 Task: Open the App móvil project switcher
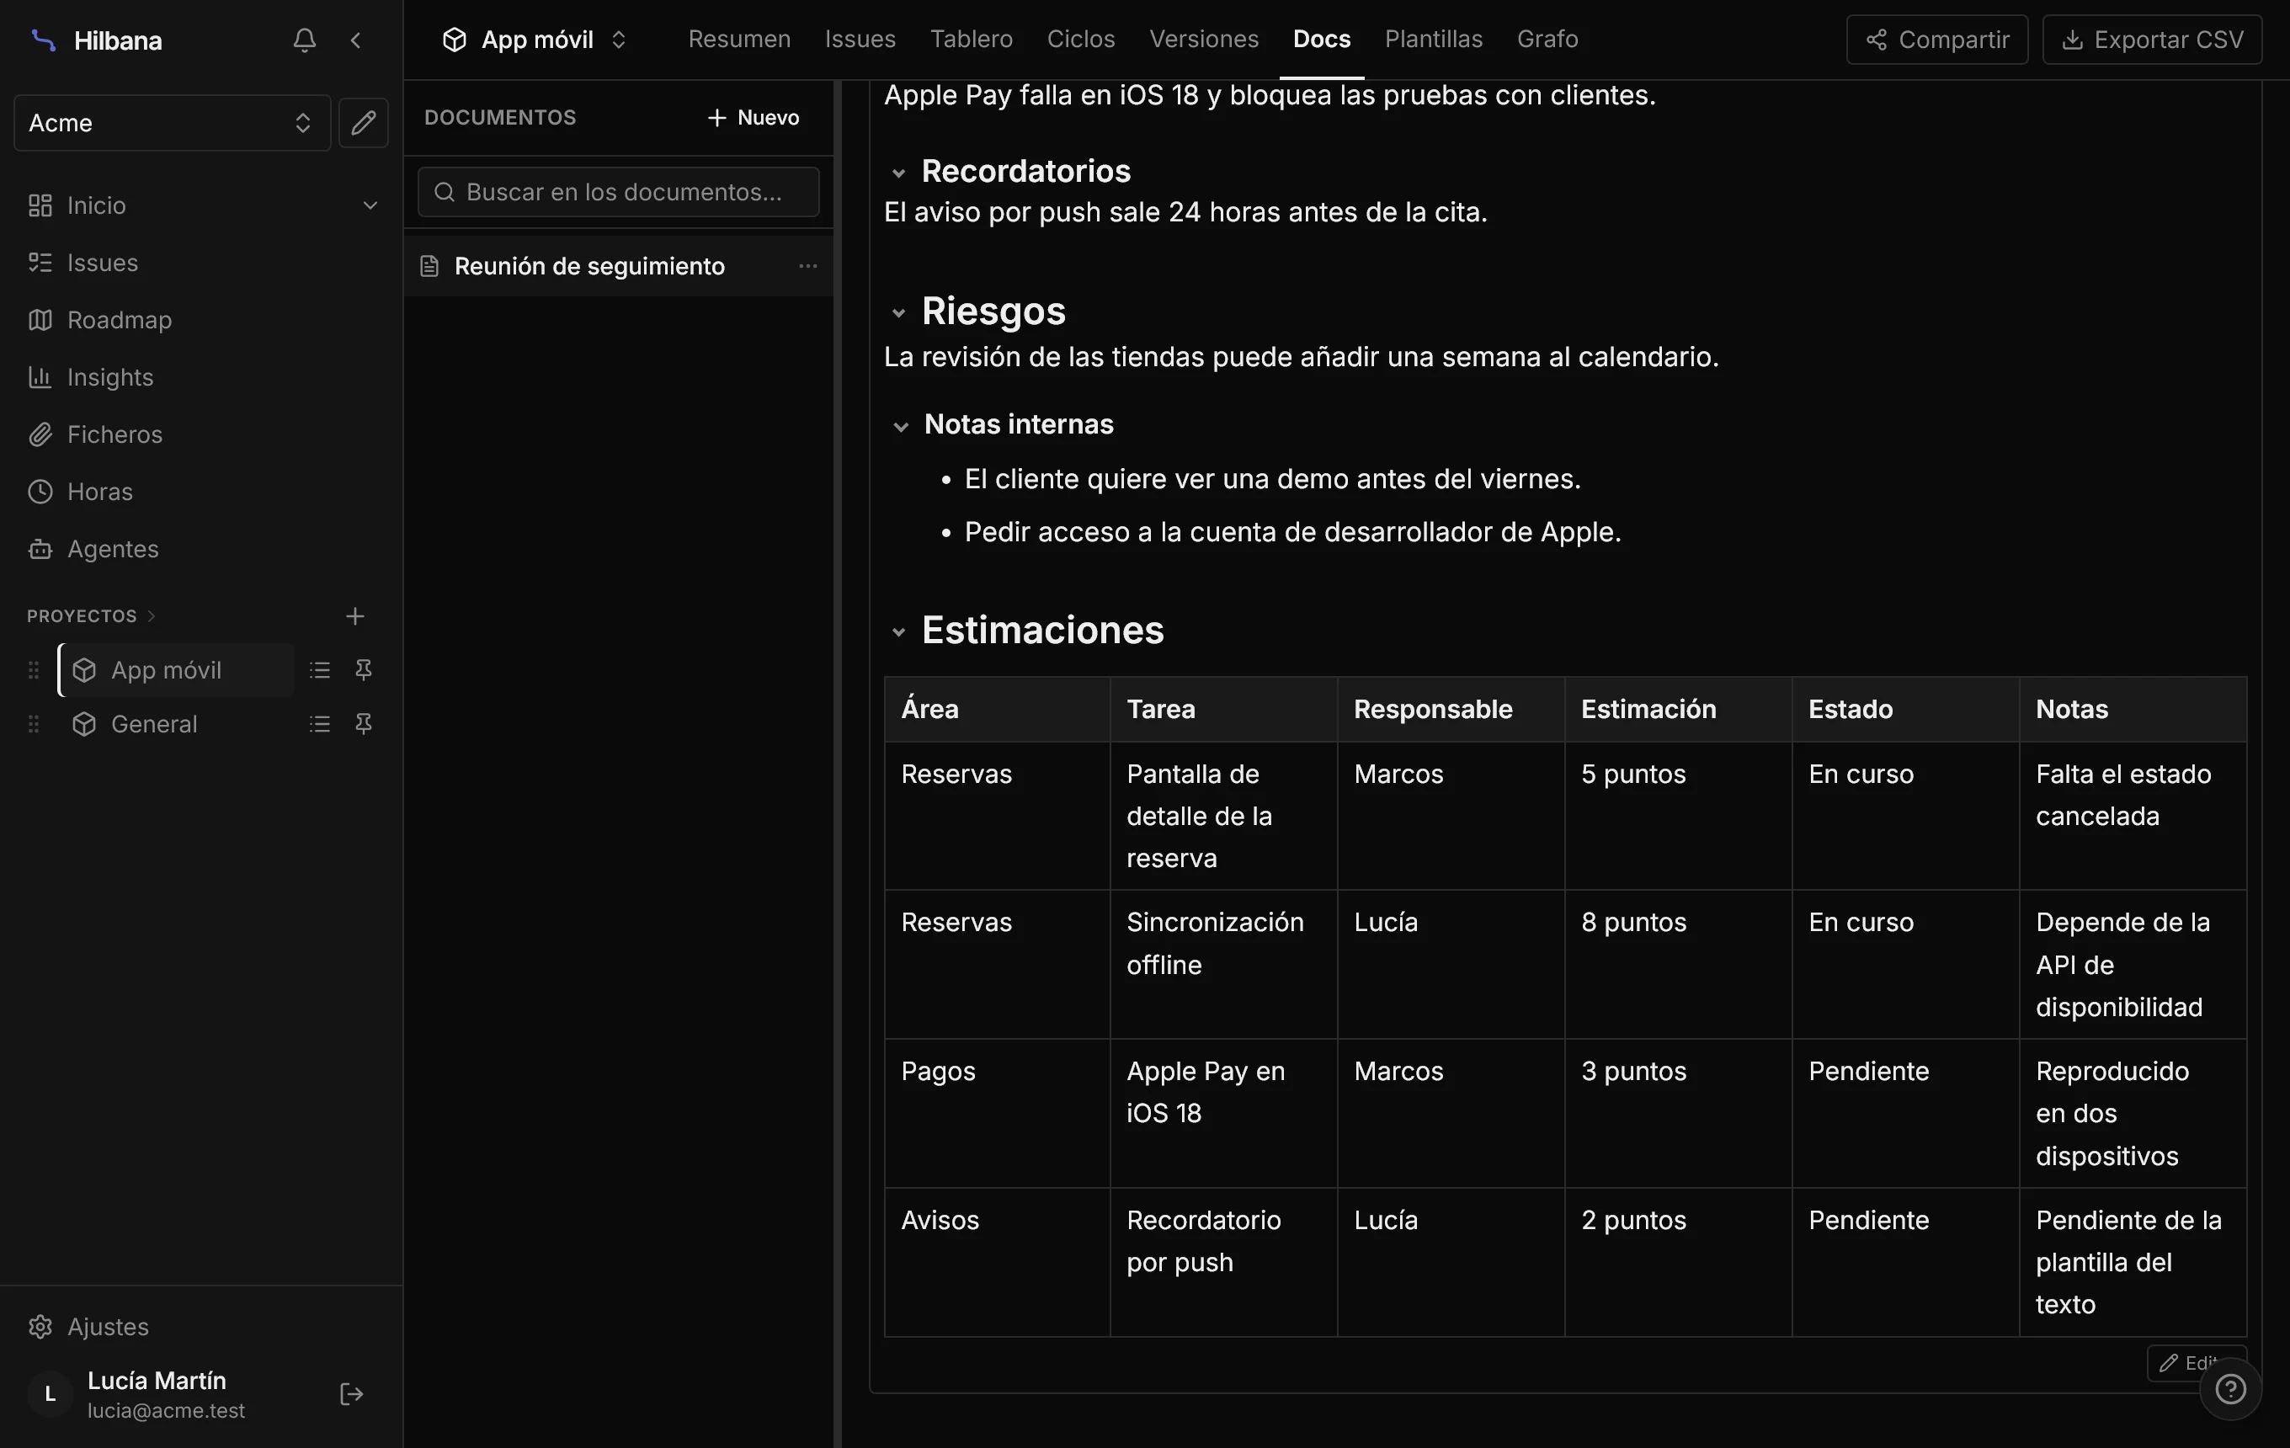pos(535,40)
